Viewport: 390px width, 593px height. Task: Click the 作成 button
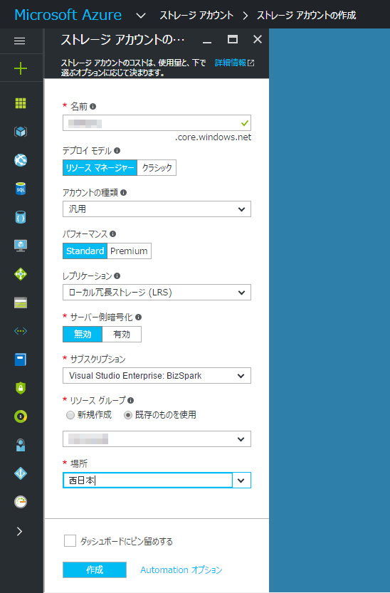pyautogui.click(x=95, y=570)
